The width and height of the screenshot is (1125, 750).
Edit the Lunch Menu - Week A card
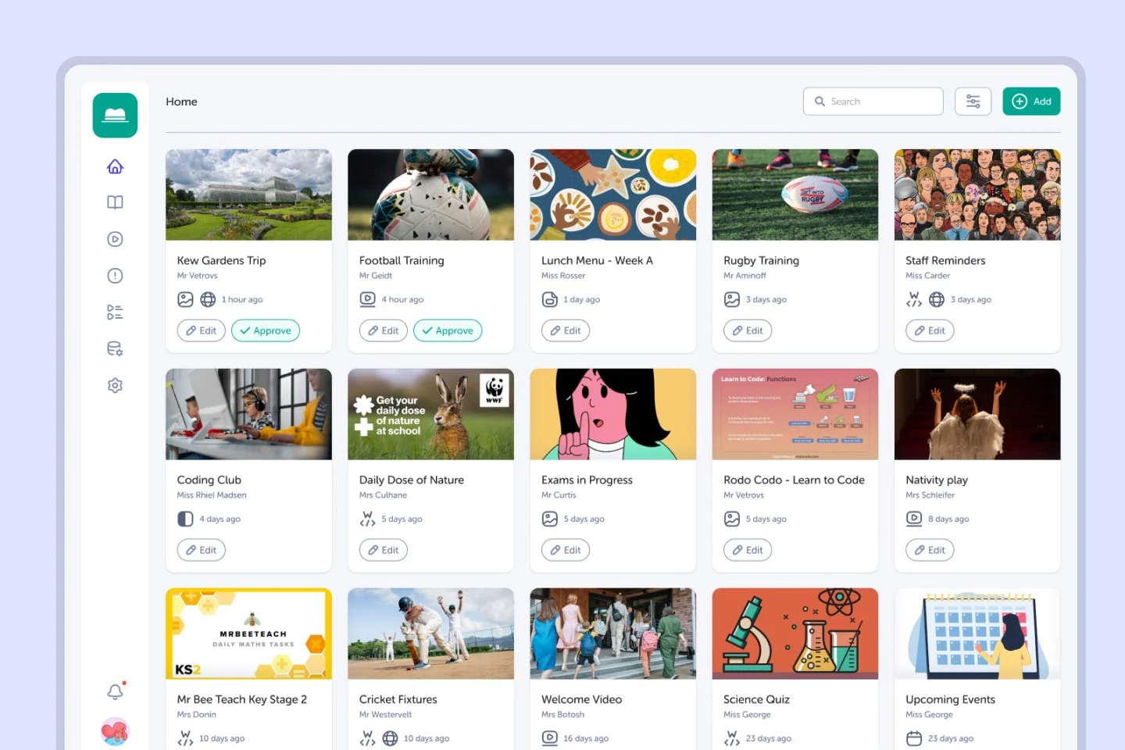[x=566, y=330]
